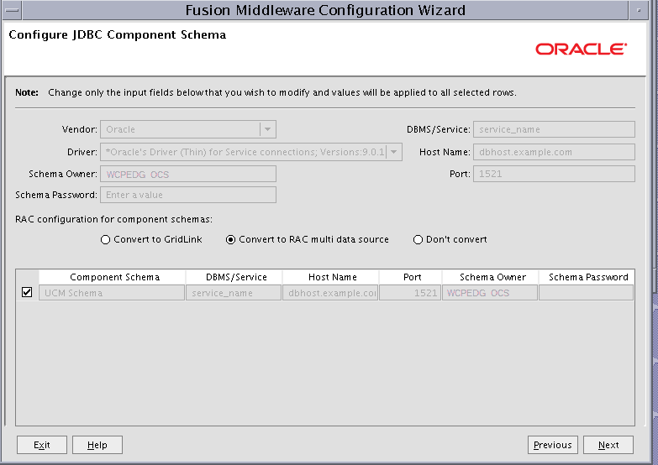
Task: Click the Schema Password field
Action: [188, 195]
